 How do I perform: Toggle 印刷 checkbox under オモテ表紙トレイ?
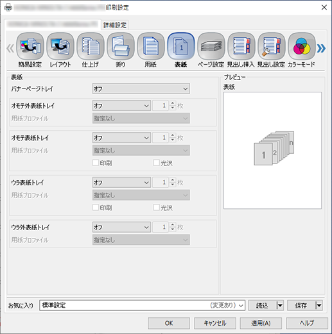click(96, 163)
